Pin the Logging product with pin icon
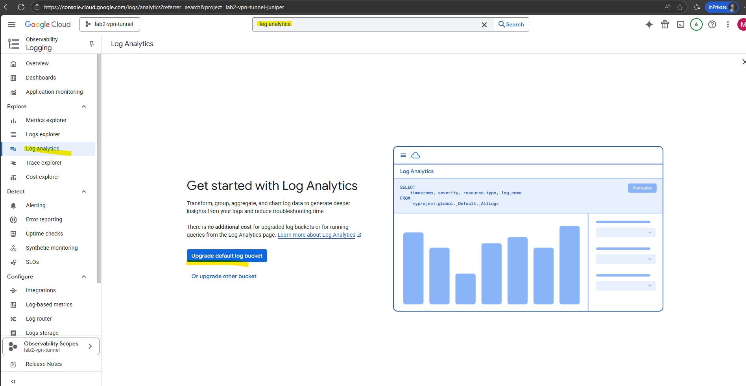Screen dimensions: 746x386 pos(92,44)
